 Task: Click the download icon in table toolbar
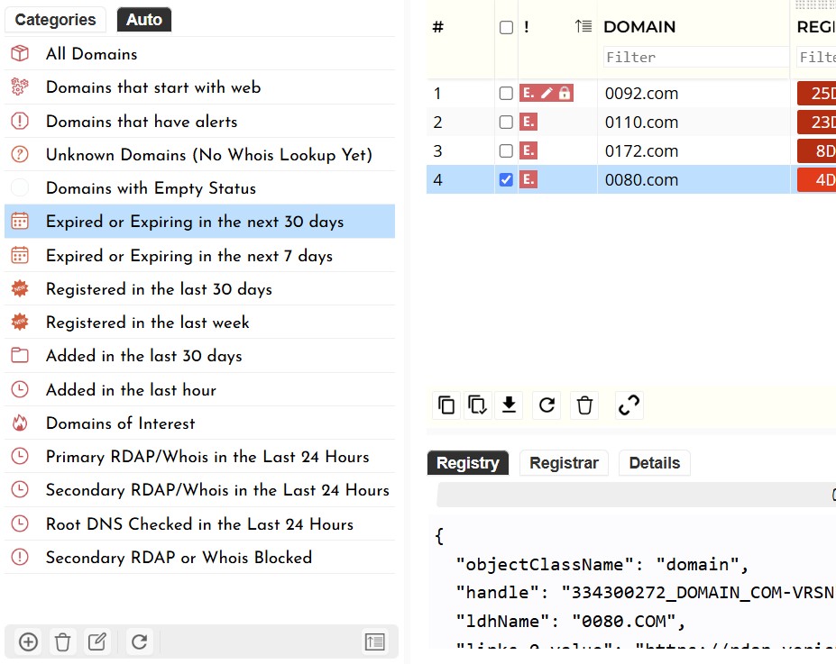point(510,405)
